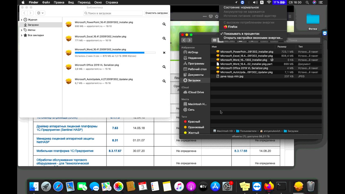Expand the Метки tree item in Library
This screenshot has height=194, width=345.
22,30
